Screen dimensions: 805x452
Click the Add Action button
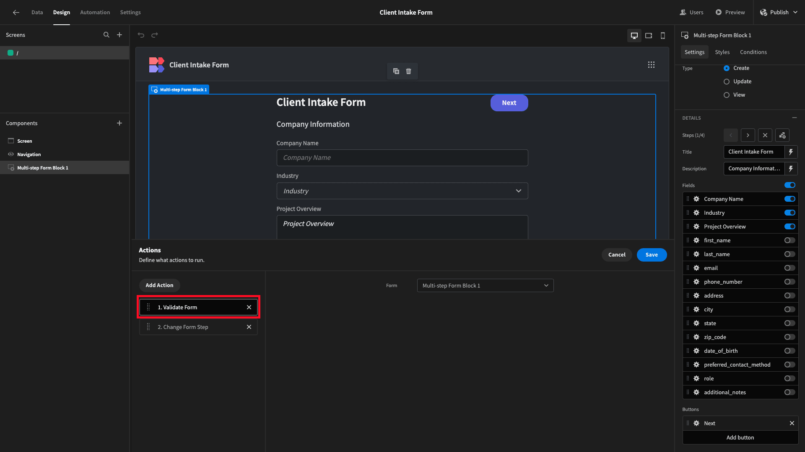coord(159,285)
